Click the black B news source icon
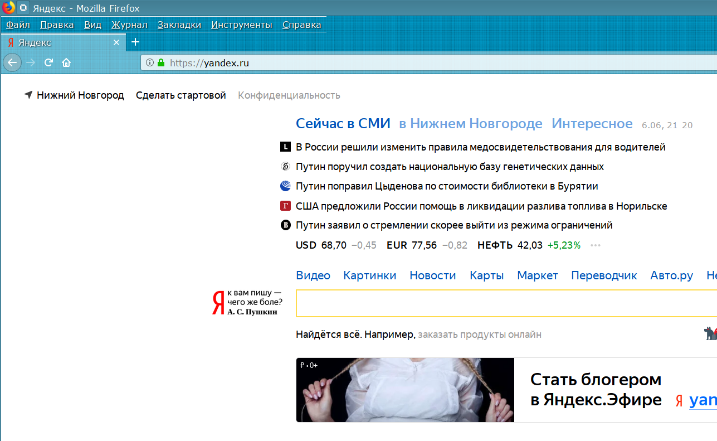 (x=285, y=225)
